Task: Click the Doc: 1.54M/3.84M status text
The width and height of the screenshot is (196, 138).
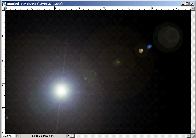Action: coord(43,136)
